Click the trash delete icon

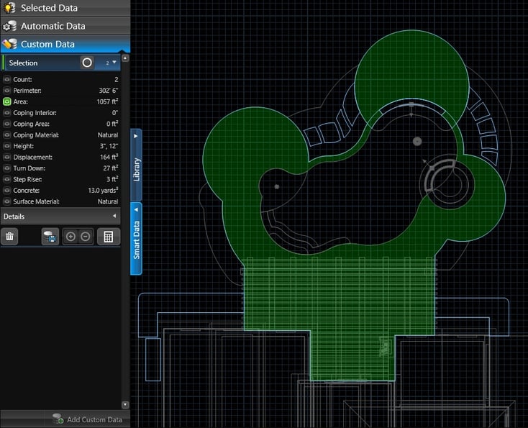tap(9, 237)
